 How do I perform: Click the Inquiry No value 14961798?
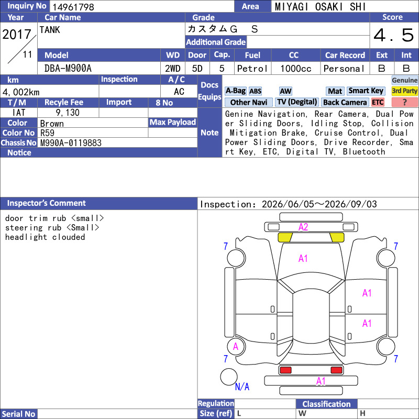[x=73, y=7]
